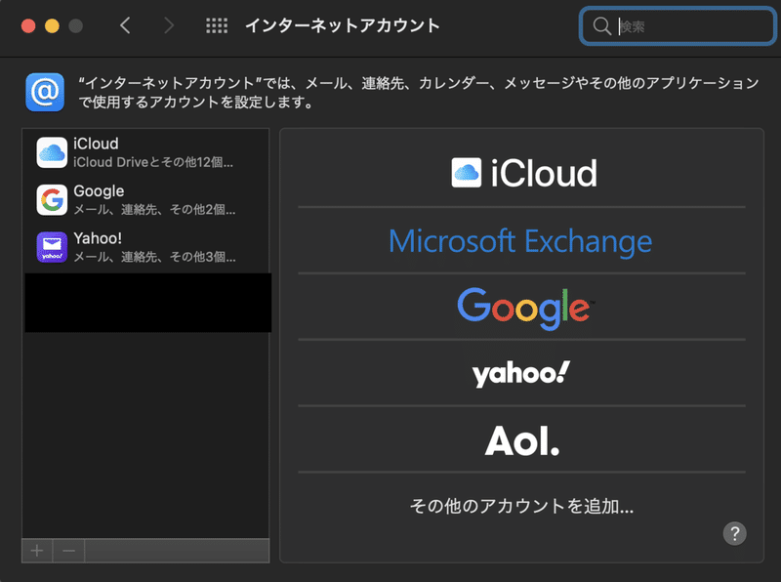Viewport: 781px width, 582px height.
Task: Add a new account with the plus button
Action: point(36,550)
